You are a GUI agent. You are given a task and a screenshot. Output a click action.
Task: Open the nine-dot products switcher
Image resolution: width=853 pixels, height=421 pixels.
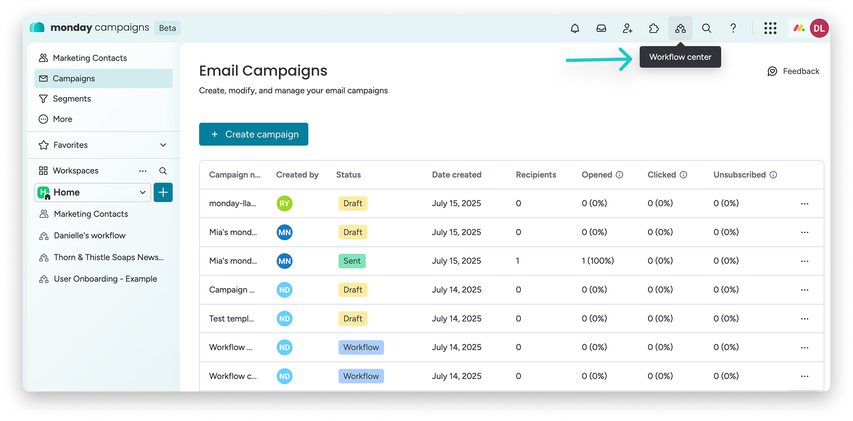pyautogui.click(x=770, y=28)
